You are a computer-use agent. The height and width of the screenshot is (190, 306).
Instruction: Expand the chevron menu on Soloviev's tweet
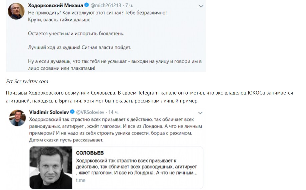coord(200,113)
